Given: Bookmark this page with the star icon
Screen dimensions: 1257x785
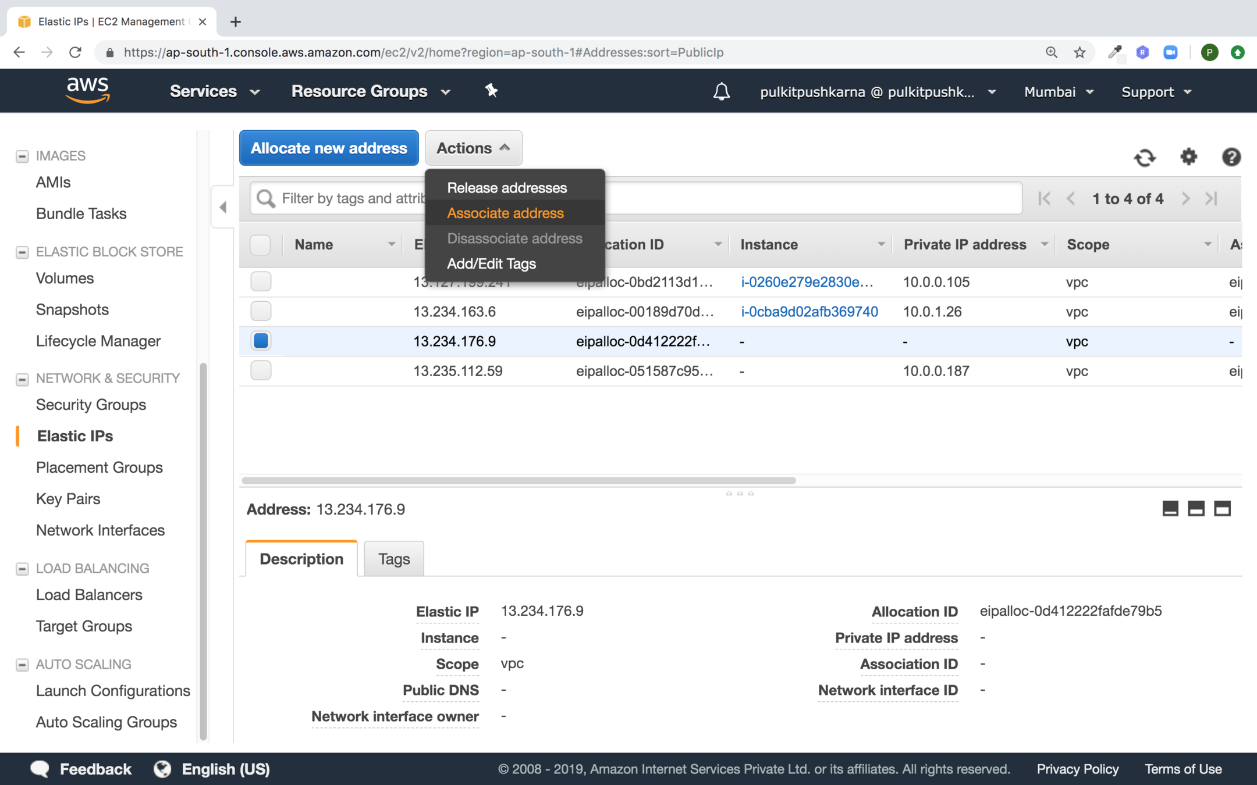Looking at the screenshot, I should (1080, 52).
